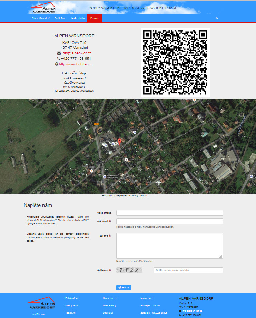Click the Bílý Miroslav Velkoobchod shop marker
Screen dimensions: 256x318
[105, 177]
